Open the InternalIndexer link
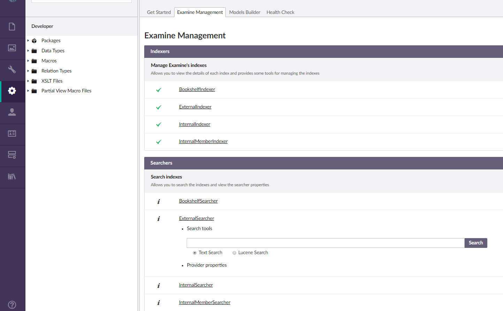The image size is (503, 311). 195,124
